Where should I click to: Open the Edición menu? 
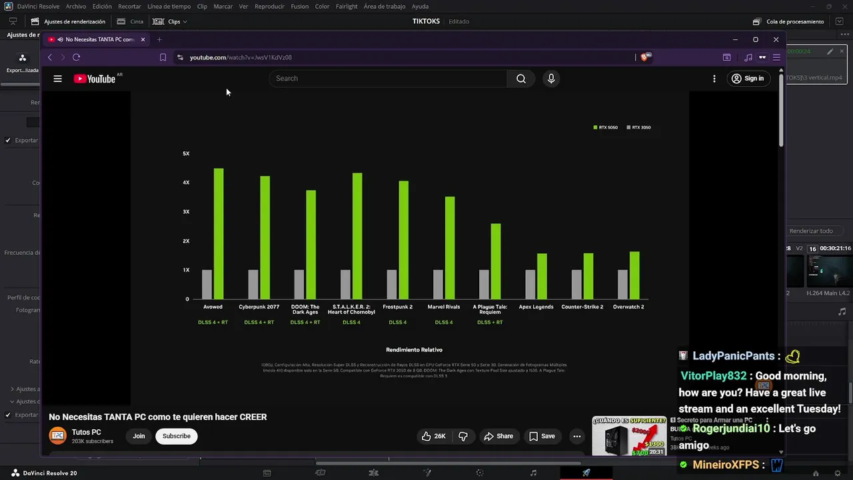tap(102, 6)
